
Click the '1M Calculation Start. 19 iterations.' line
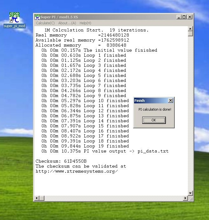[x=97, y=30]
